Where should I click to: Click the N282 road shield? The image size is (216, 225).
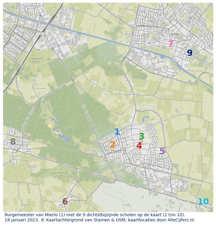pyautogui.click(x=155, y=191)
